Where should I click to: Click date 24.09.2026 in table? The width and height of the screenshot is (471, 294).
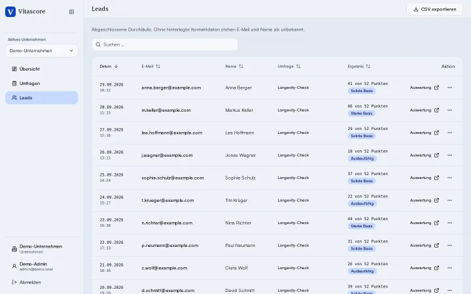point(111,197)
